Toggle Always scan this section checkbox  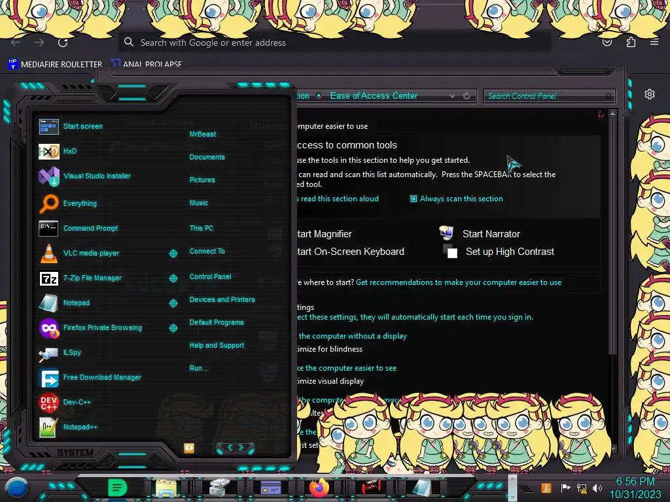tap(414, 199)
